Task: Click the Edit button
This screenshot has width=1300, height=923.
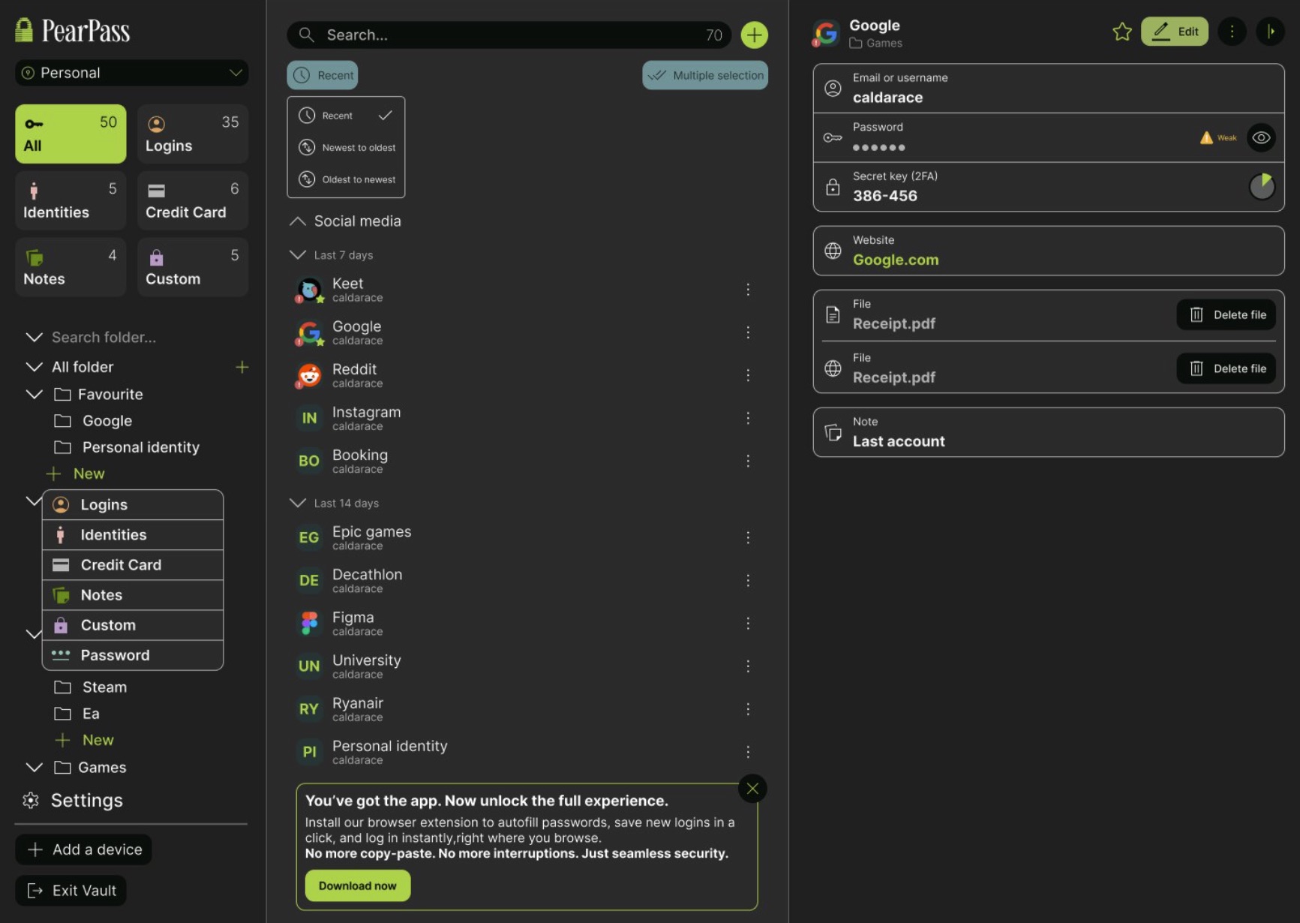Action: pyautogui.click(x=1175, y=32)
